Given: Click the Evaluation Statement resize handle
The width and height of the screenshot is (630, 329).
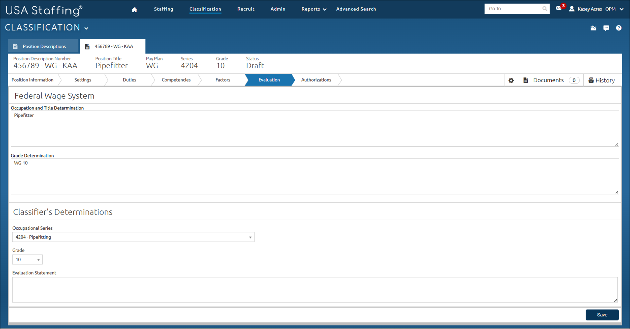Looking at the screenshot, I should [x=615, y=300].
